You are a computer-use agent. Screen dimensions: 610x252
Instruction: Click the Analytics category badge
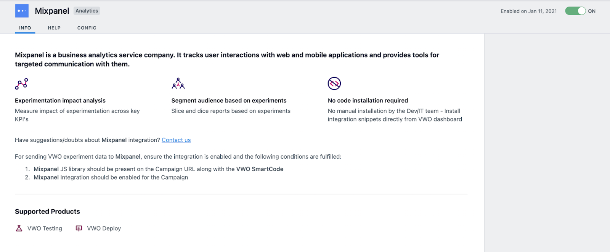click(x=87, y=11)
